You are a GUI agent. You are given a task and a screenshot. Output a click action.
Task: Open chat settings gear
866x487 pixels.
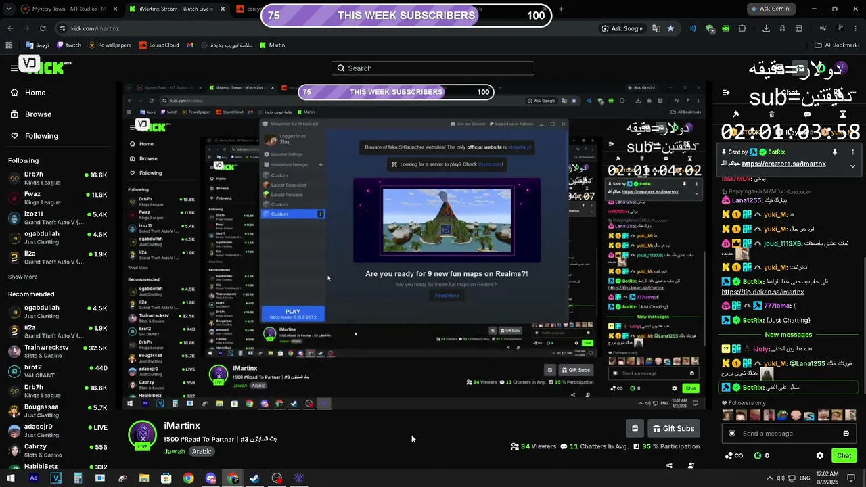click(x=820, y=456)
